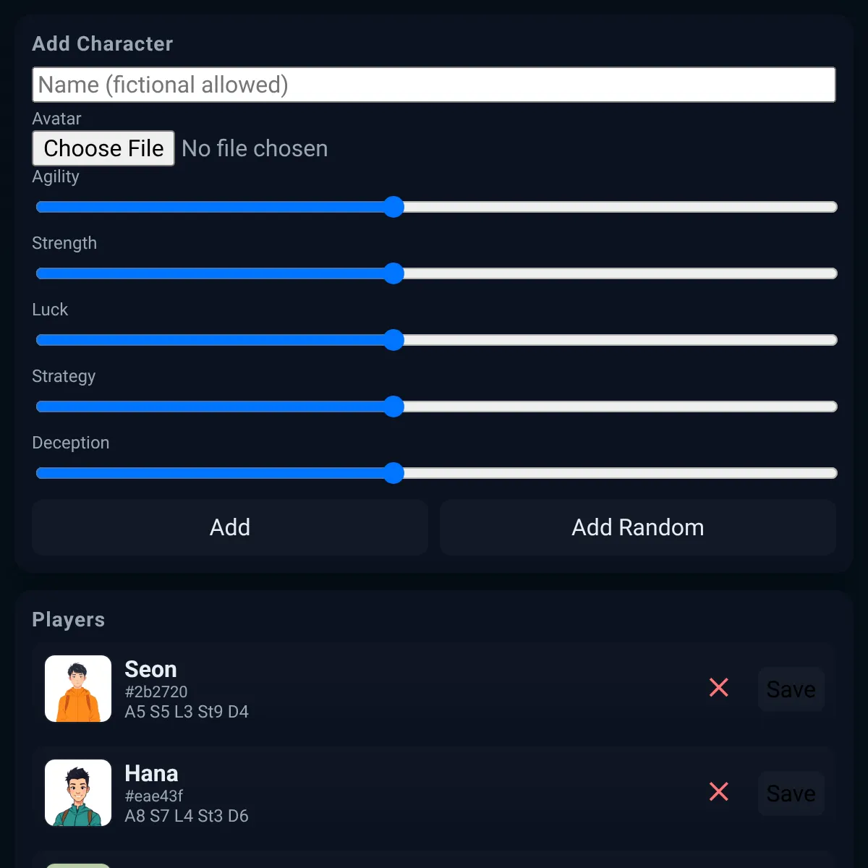Screen dimensions: 868x868
Task: Save changes for Hana
Action: (x=791, y=793)
